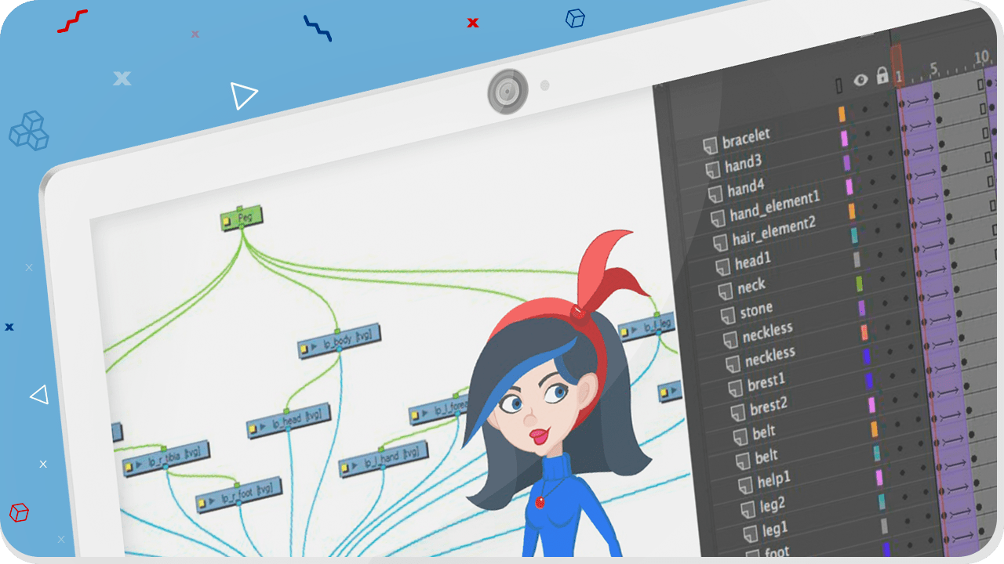Click the yellow square on Peg node

click(227, 222)
